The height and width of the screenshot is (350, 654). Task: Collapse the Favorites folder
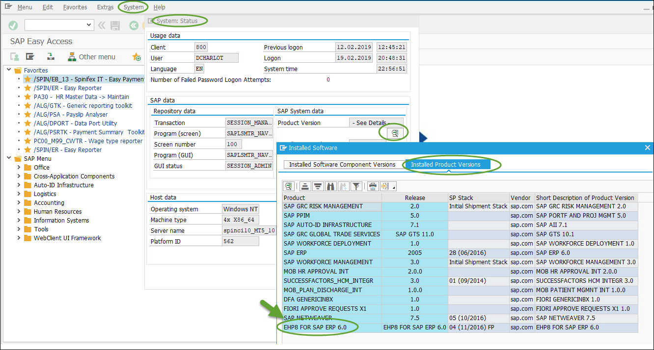tap(9, 70)
